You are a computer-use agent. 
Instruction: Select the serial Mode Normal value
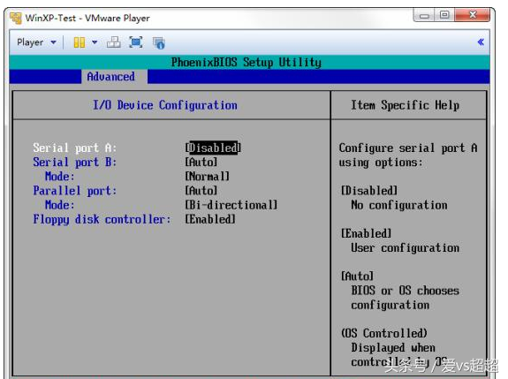[207, 176]
